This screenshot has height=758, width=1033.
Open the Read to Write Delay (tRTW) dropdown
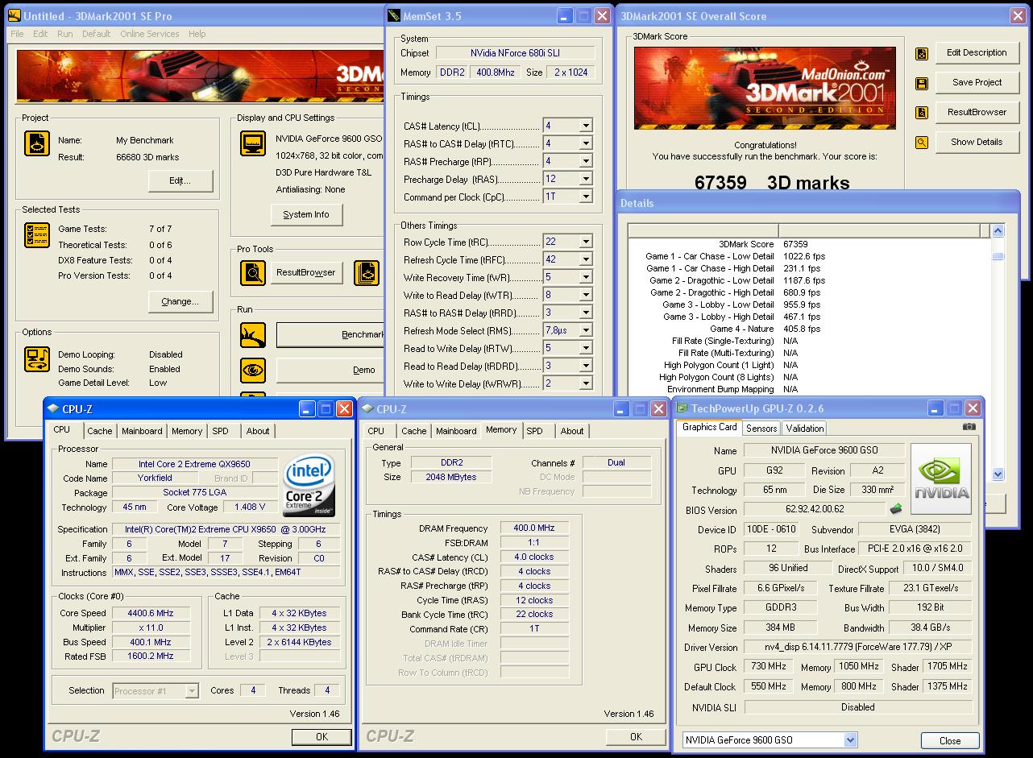[x=586, y=348]
